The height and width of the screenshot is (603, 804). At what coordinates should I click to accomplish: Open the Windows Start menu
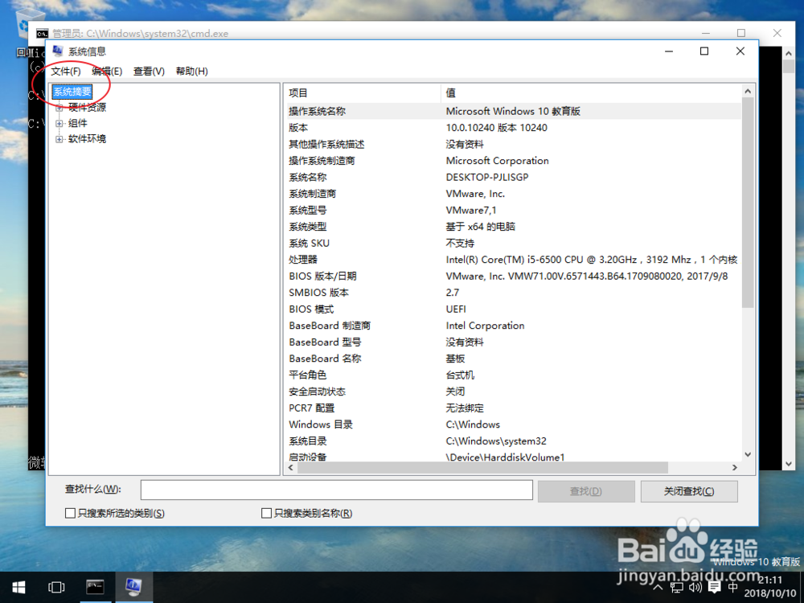click(x=18, y=587)
